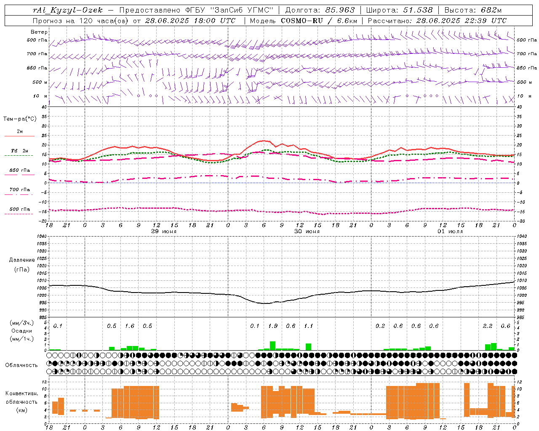This screenshot has width=539, height=431.
Task: Click the Облачность cloud cover label
Action: pos(21,365)
